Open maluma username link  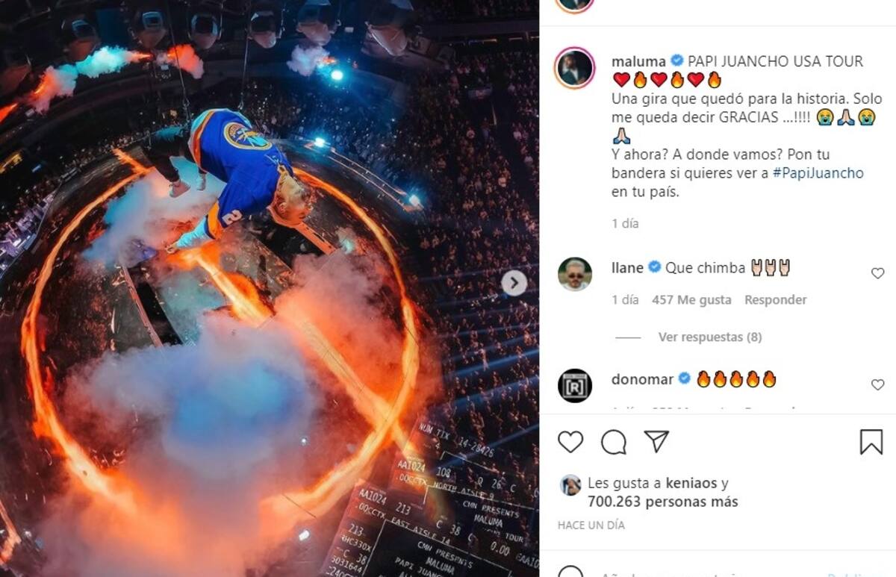(638, 61)
